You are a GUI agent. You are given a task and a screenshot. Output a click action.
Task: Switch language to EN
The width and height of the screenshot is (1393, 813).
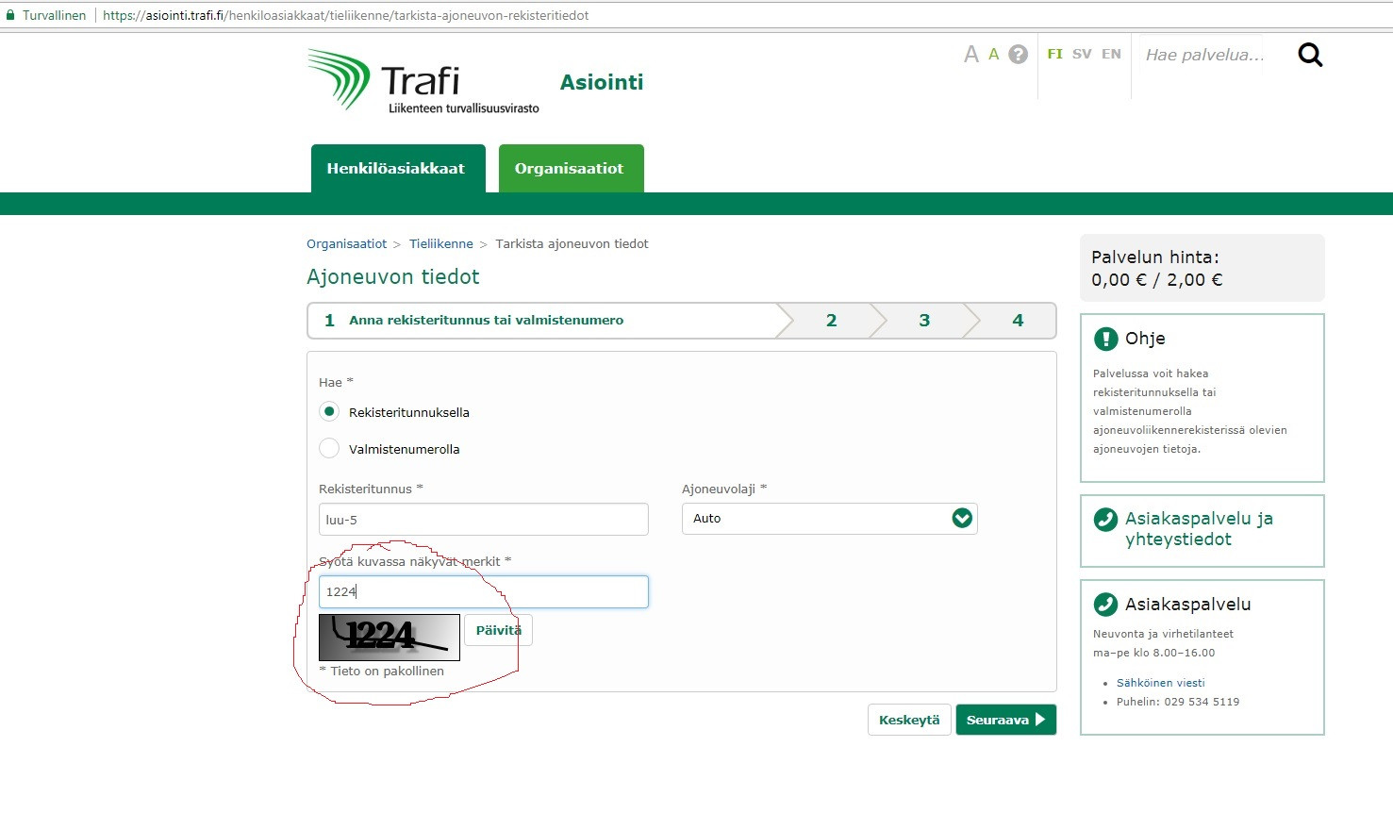click(x=1111, y=54)
